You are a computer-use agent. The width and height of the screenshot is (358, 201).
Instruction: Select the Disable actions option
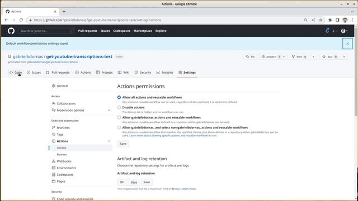[x=119, y=107]
